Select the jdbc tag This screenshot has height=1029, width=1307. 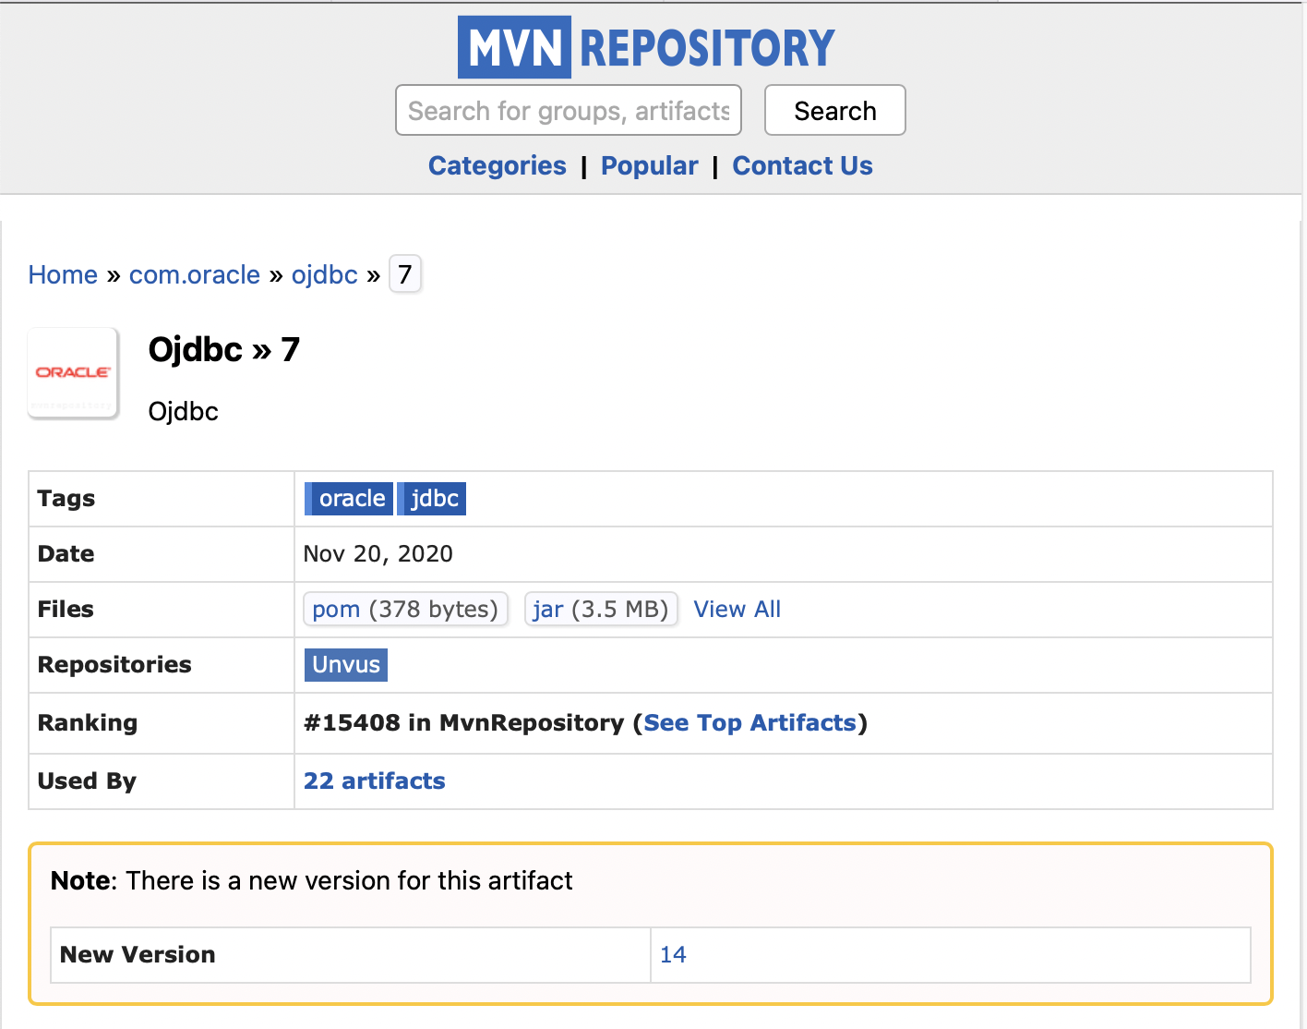[432, 499]
